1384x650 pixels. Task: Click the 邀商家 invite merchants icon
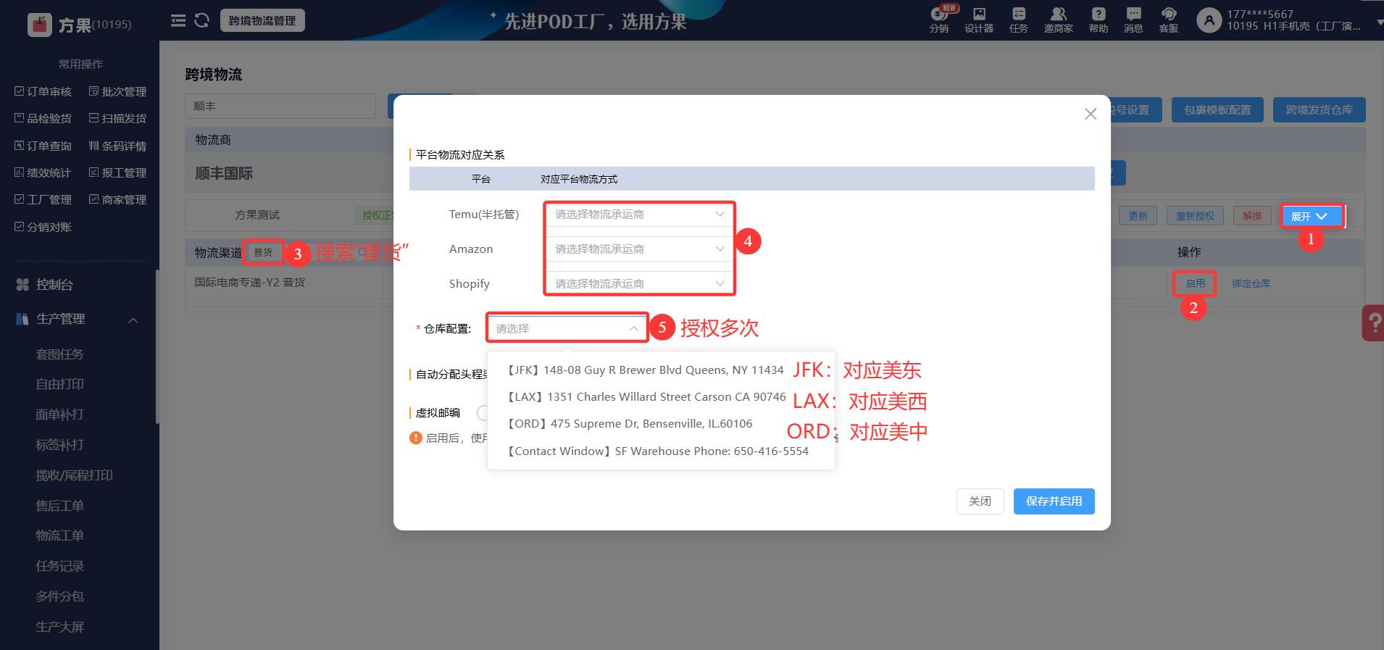coord(1059,20)
